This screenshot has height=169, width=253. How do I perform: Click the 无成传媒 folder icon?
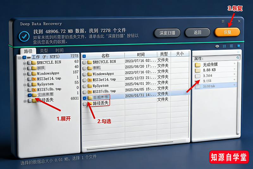point(198,65)
